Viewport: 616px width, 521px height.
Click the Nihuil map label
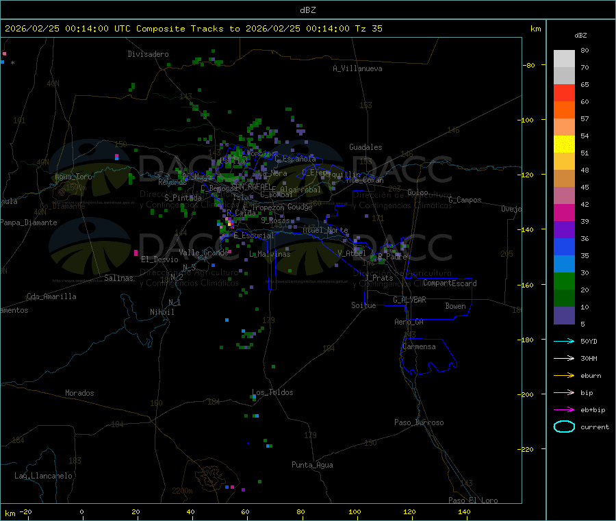pos(162,312)
